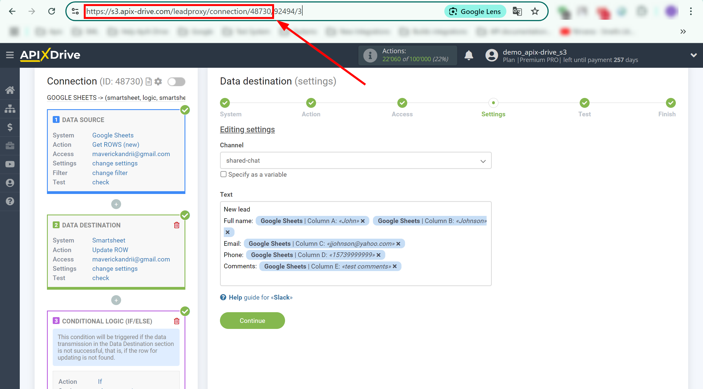Remove the Column D phone variable

point(378,255)
